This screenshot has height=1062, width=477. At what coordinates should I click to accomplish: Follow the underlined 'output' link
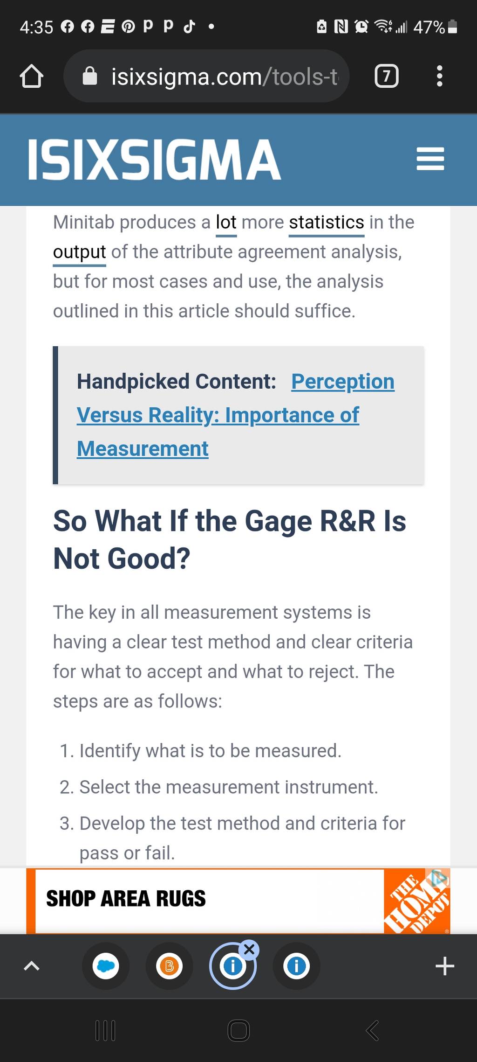pyautogui.click(x=80, y=252)
